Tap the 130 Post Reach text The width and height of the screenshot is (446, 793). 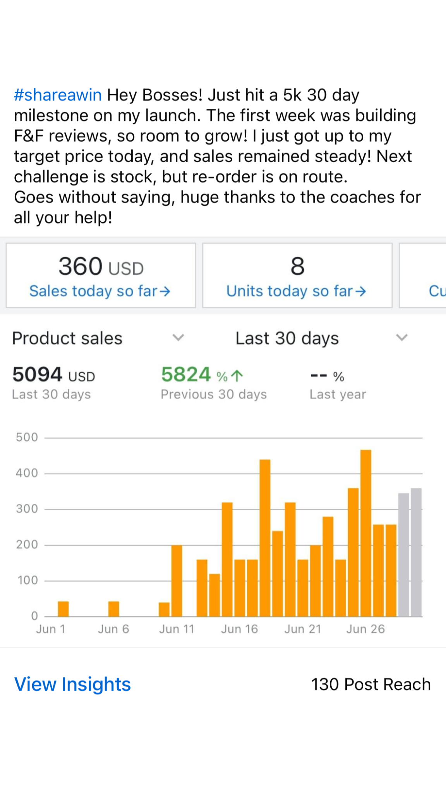click(371, 684)
